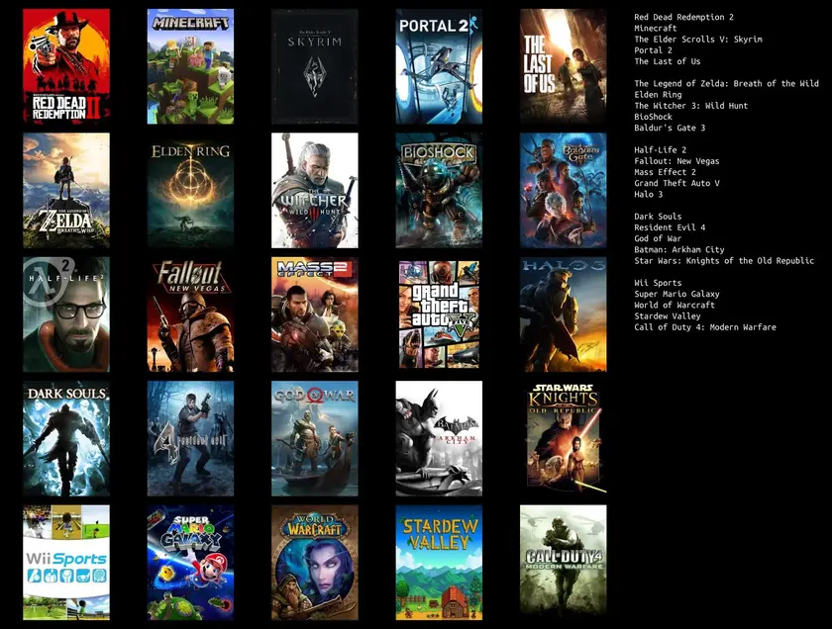The height and width of the screenshot is (629, 832).
Task: Open the Elden Ring cover
Action: (x=190, y=190)
